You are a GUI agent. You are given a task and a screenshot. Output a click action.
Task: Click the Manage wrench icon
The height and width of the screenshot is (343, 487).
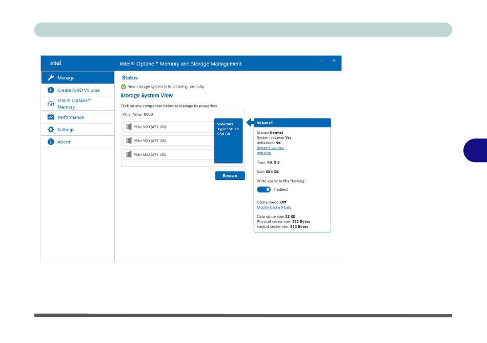pyautogui.click(x=51, y=77)
